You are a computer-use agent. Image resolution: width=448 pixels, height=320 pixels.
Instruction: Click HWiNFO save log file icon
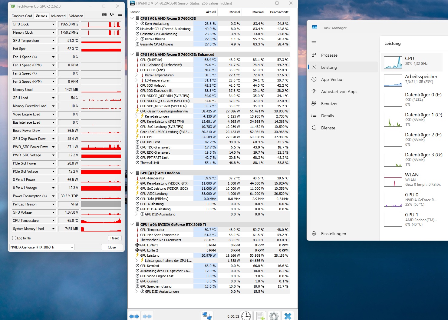(x=260, y=316)
